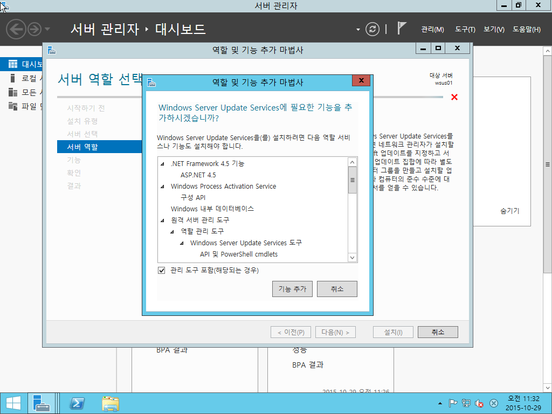This screenshot has width=552, height=414.
Task: Open the Windows Start button
Action: 13,403
